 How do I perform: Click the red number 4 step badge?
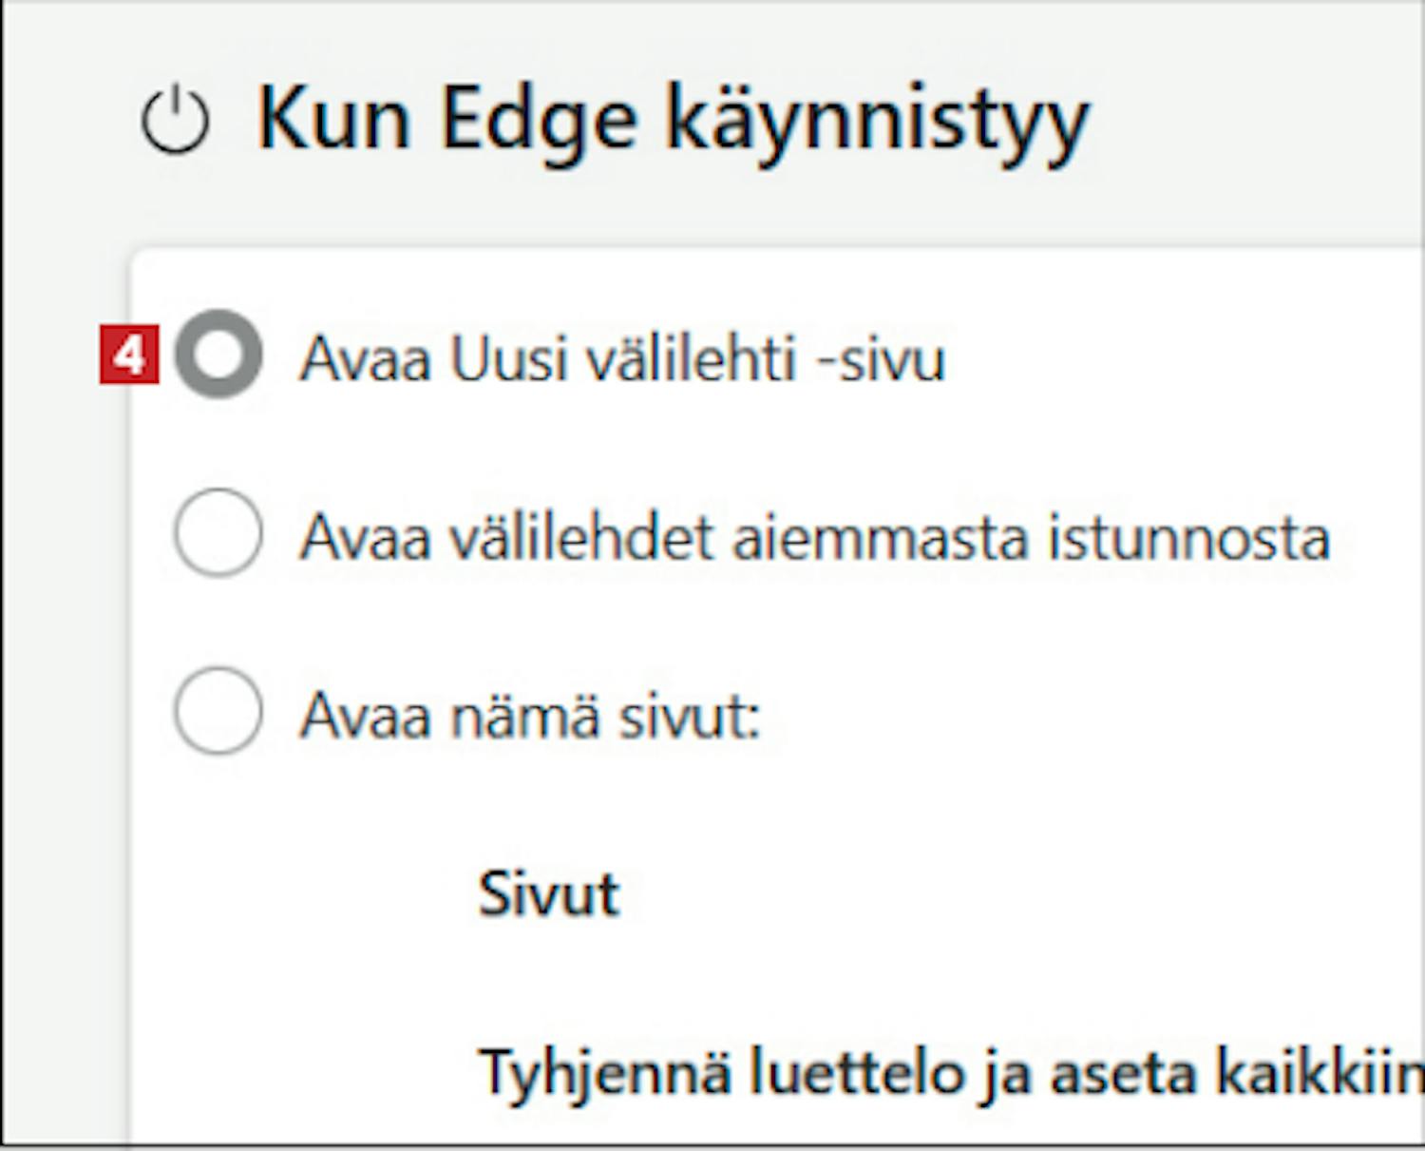[x=129, y=355]
